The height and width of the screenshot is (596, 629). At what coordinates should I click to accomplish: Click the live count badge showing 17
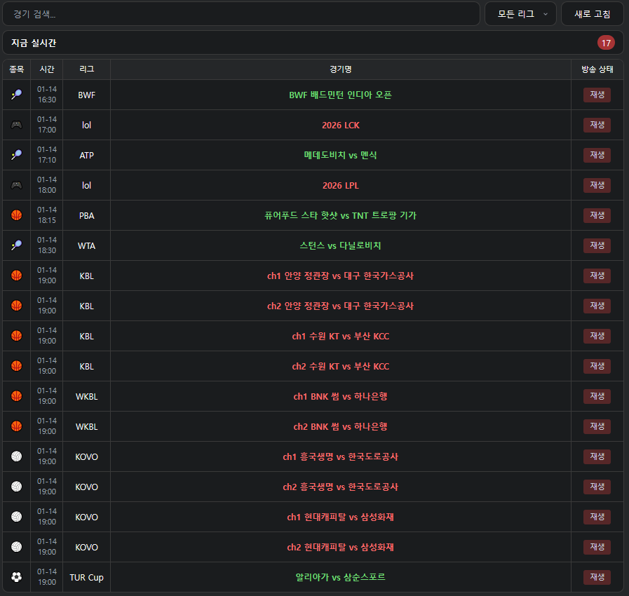pyautogui.click(x=606, y=43)
